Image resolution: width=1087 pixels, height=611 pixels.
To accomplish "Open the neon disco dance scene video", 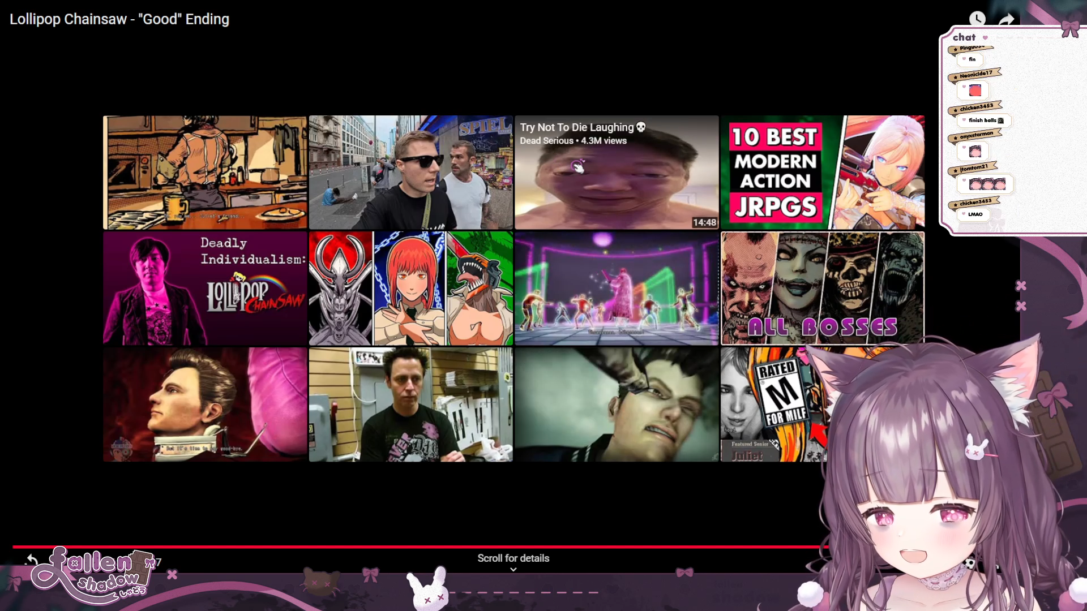I will click(617, 289).
